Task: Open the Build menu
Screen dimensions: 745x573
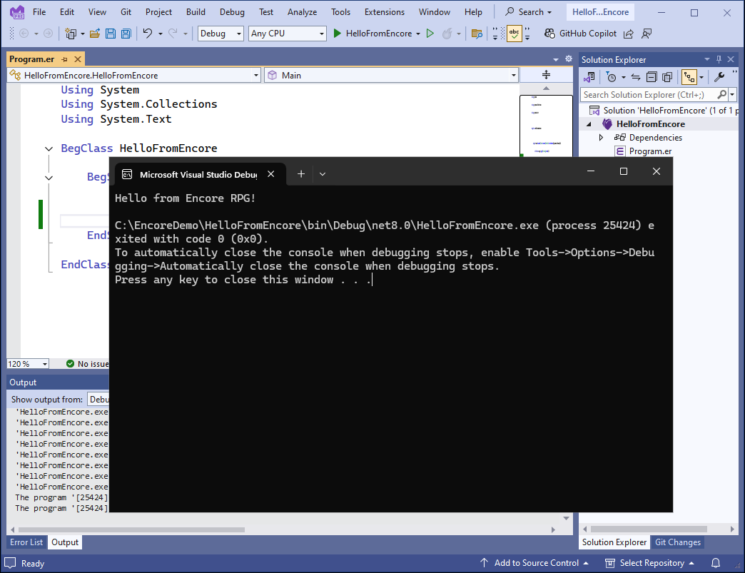Action: coord(196,12)
